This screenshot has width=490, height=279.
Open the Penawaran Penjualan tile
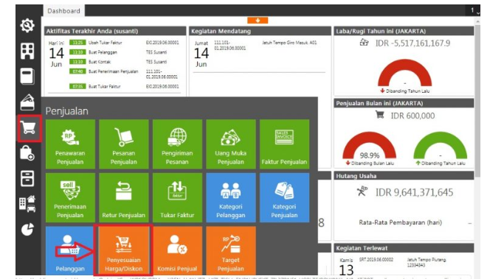coord(70,144)
